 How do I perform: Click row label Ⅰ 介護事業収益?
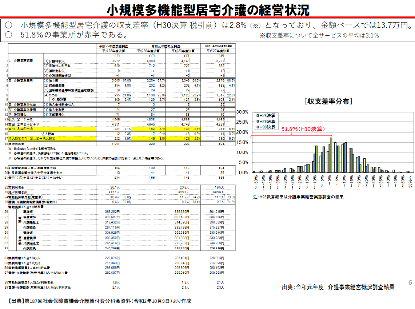21,61
